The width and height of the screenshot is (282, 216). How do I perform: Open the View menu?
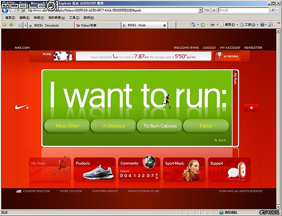[39, 17]
